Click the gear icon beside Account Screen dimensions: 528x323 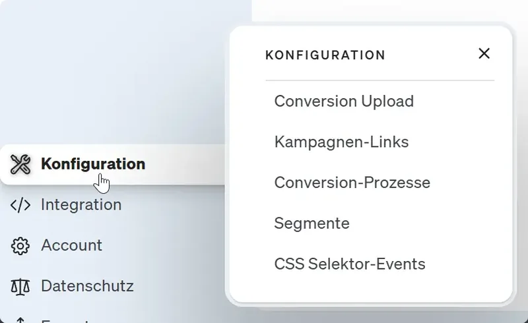pyautogui.click(x=20, y=246)
